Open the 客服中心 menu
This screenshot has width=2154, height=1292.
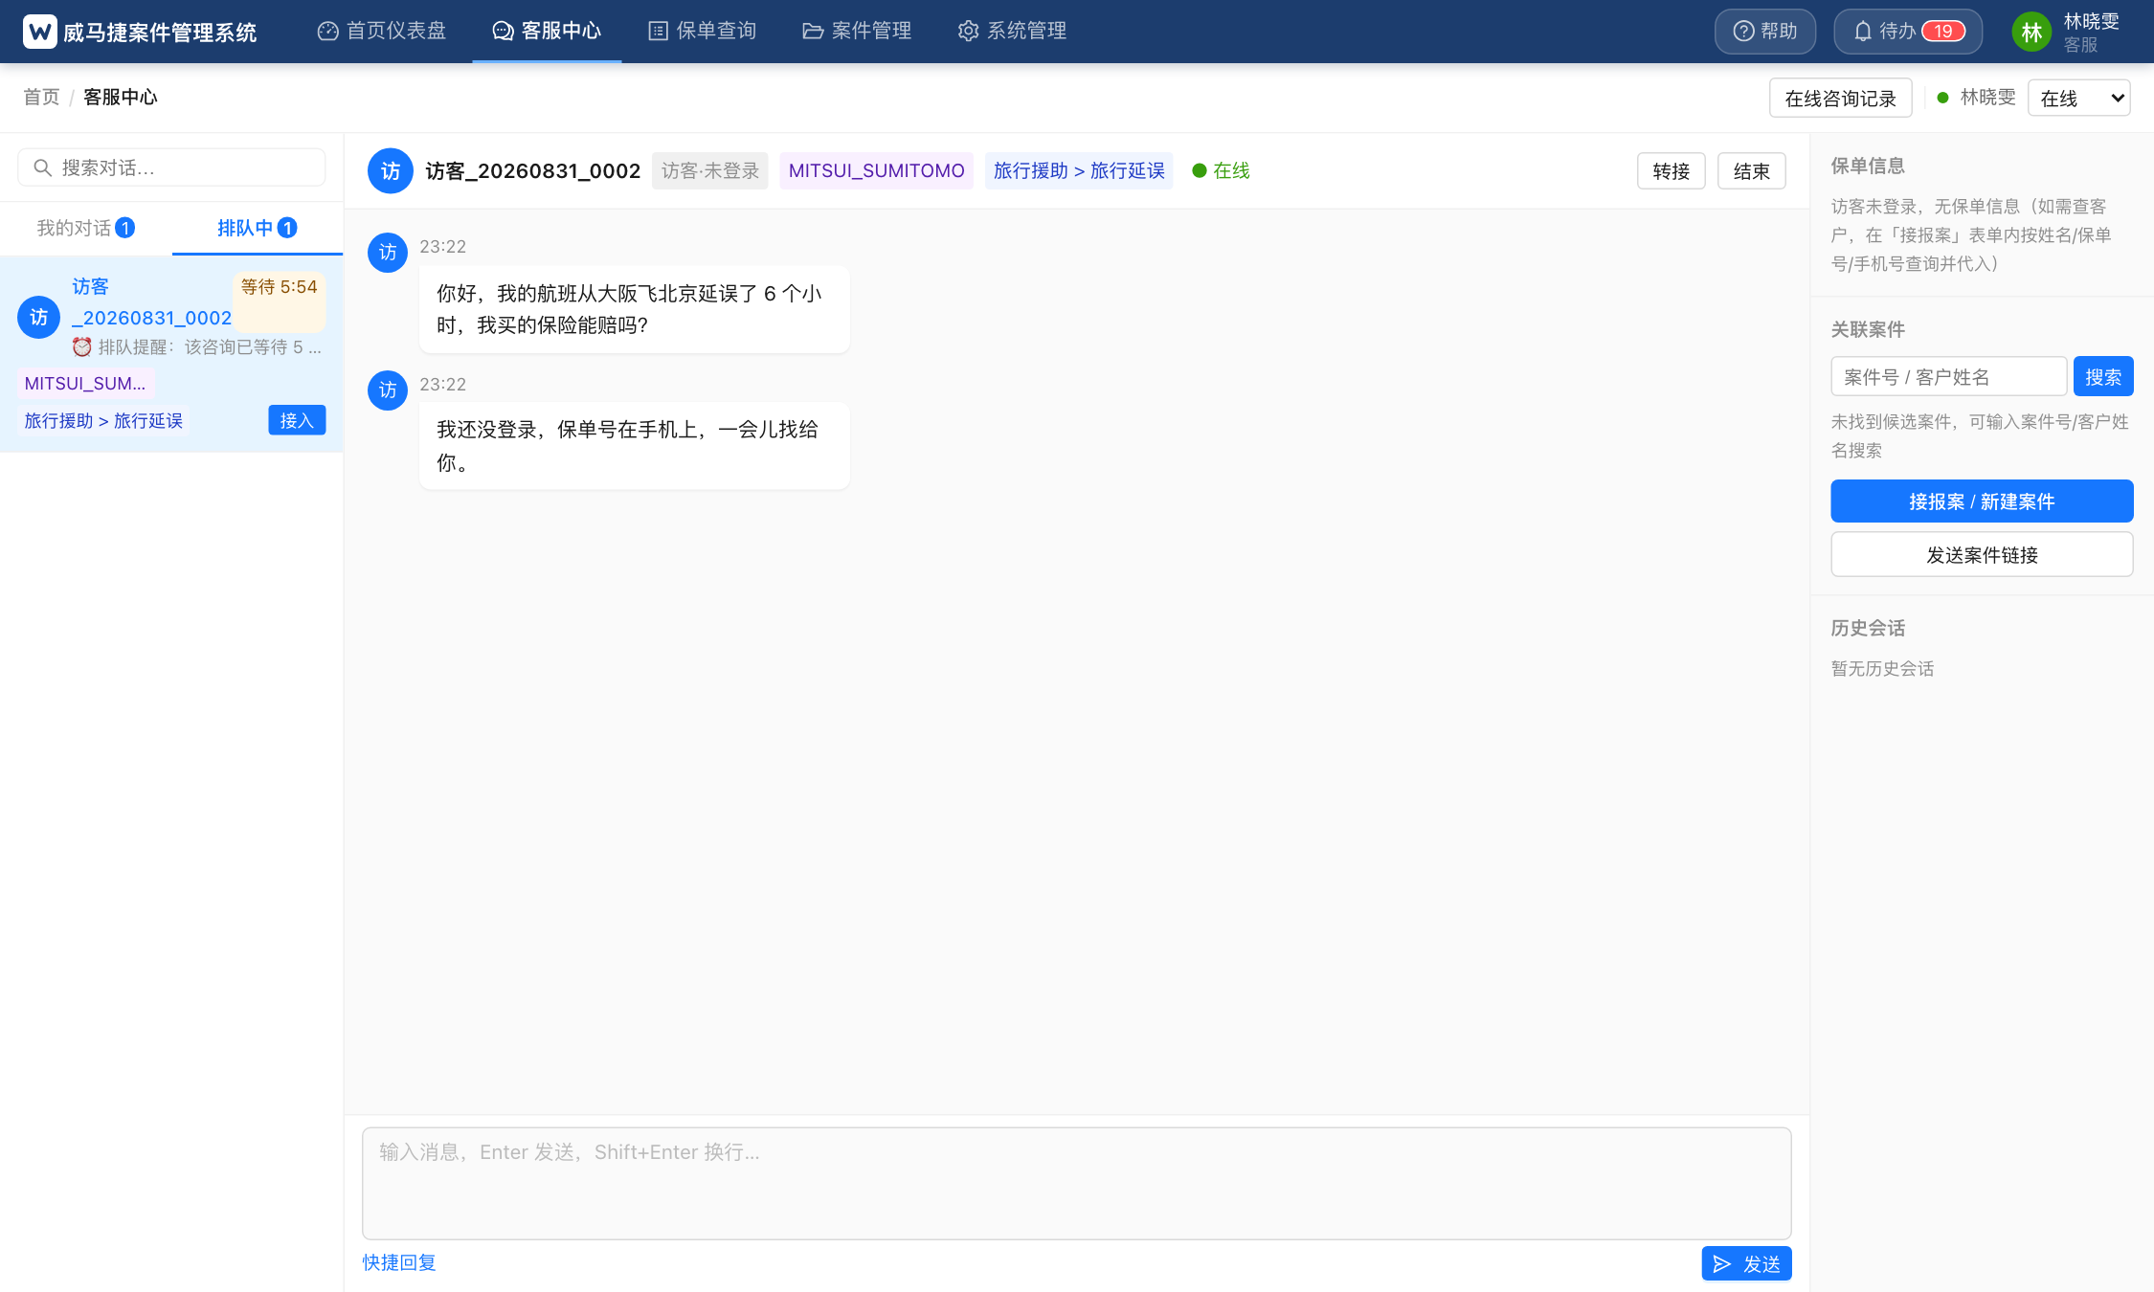tap(547, 32)
